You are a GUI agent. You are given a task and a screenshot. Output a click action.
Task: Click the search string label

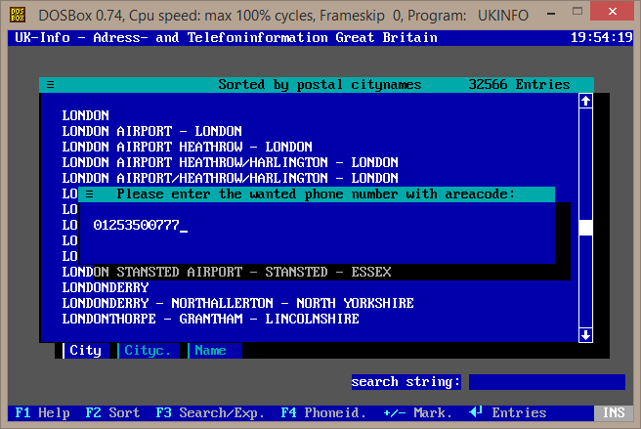pyautogui.click(x=406, y=382)
